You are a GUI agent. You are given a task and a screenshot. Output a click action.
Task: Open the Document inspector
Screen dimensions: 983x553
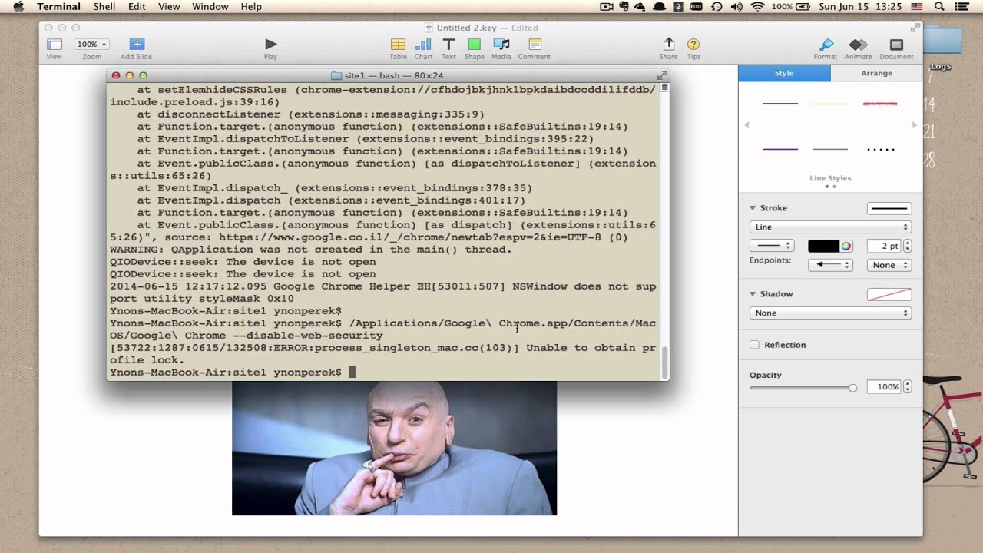click(x=896, y=48)
